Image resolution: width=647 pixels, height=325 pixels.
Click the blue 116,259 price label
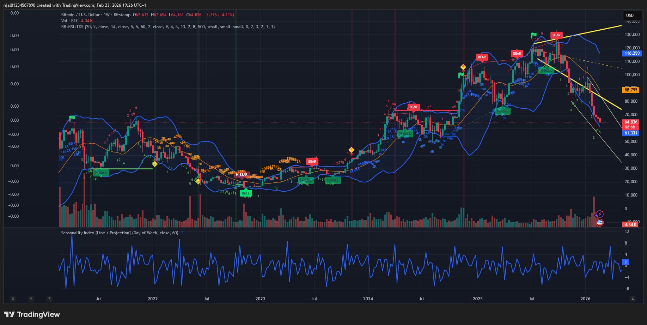632,53
